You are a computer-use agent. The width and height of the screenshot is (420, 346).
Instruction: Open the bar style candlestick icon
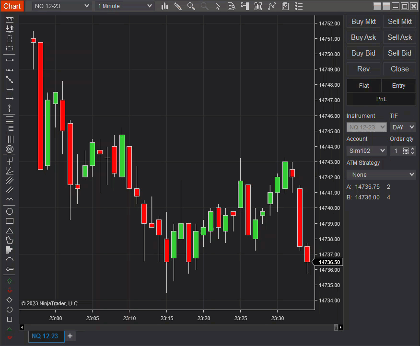(x=164, y=6)
